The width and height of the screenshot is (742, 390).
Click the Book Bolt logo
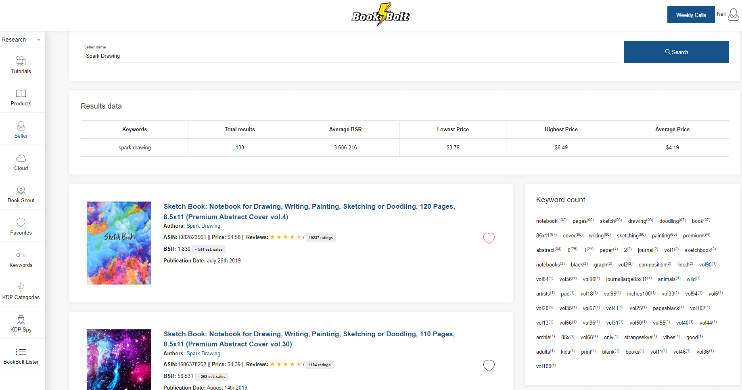tap(380, 15)
